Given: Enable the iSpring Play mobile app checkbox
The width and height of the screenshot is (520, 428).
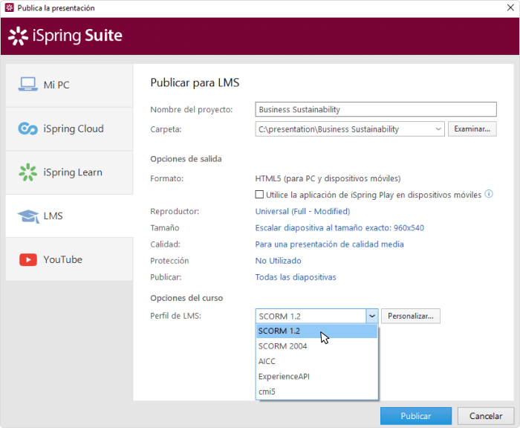Looking at the screenshot, I should (259, 195).
